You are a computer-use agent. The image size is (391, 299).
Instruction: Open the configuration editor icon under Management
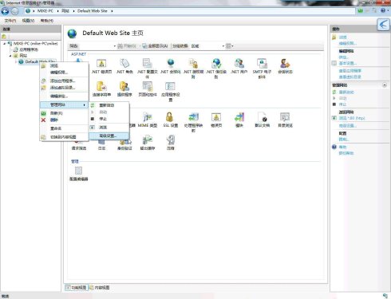78,173
